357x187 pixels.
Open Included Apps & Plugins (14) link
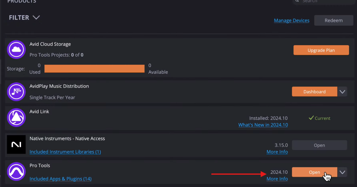pos(60,179)
